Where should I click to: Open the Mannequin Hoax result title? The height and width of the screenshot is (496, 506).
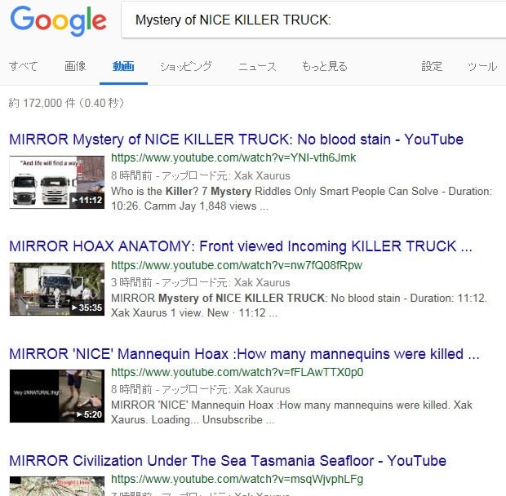point(244,354)
